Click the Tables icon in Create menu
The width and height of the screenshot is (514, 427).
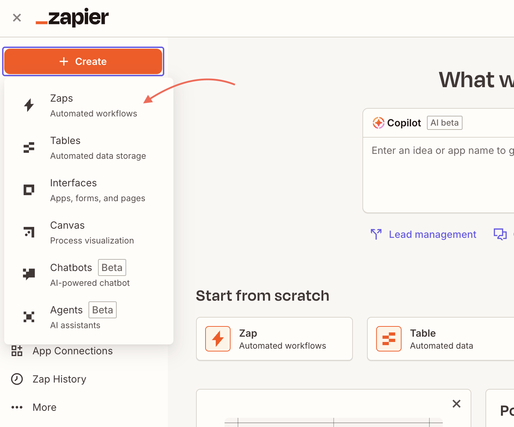click(29, 148)
